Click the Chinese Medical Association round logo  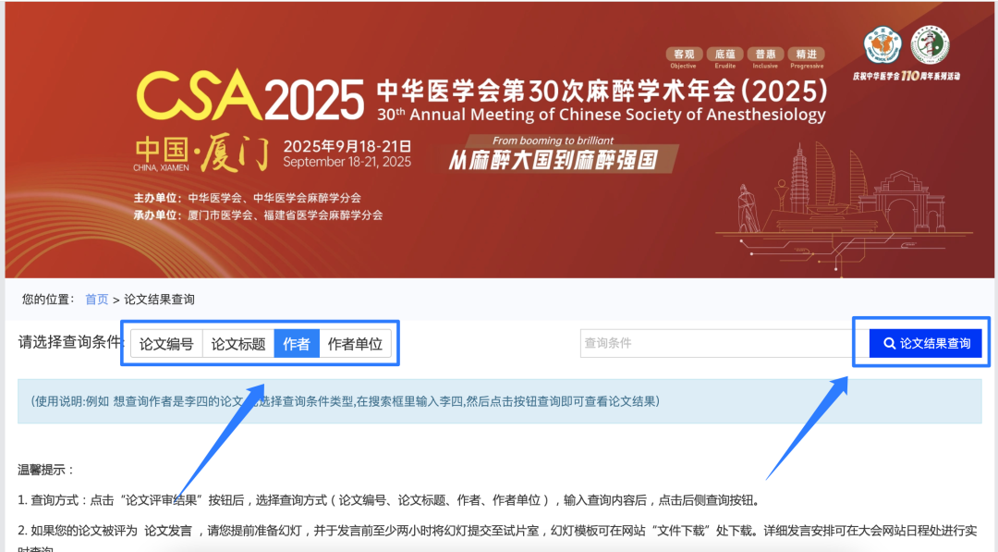click(882, 46)
